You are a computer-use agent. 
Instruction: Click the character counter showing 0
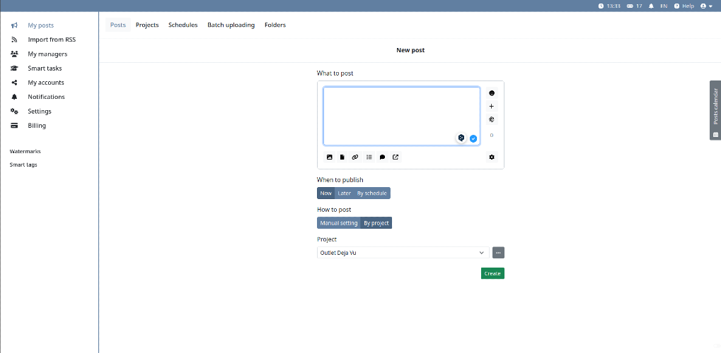tap(492, 136)
